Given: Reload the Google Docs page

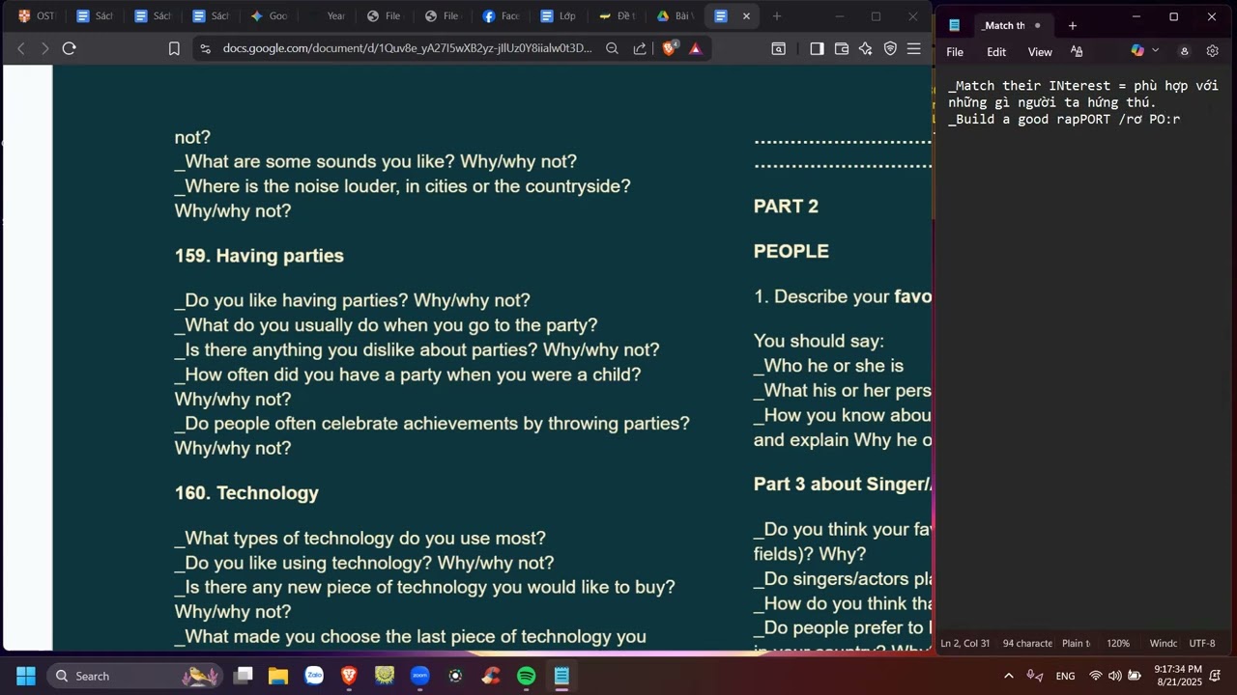Looking at the screenshot, I should pos(69,48).
